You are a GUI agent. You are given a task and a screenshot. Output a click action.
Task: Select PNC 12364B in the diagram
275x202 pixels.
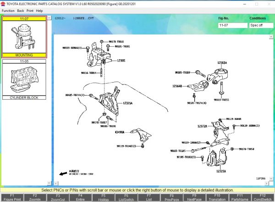(x=177, y=86)
